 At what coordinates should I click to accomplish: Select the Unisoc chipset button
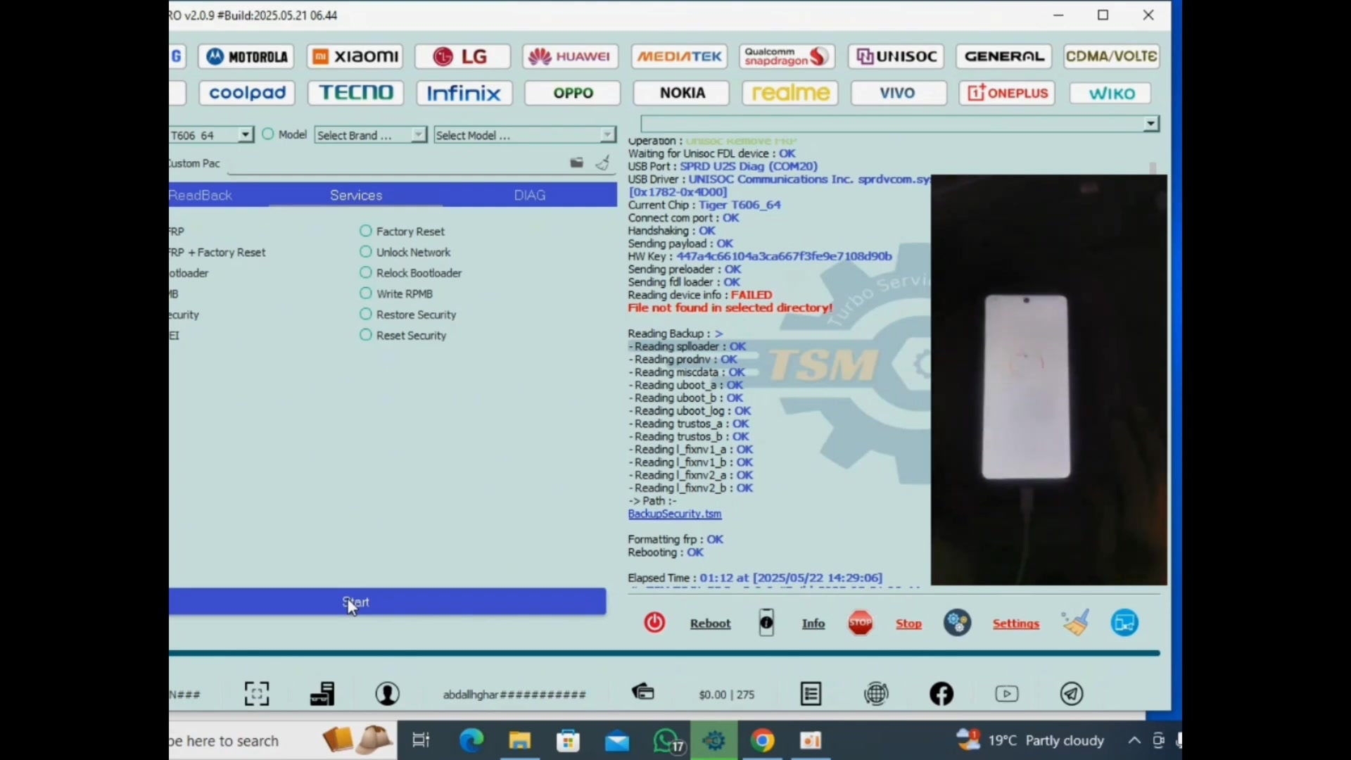pos(896,56)
